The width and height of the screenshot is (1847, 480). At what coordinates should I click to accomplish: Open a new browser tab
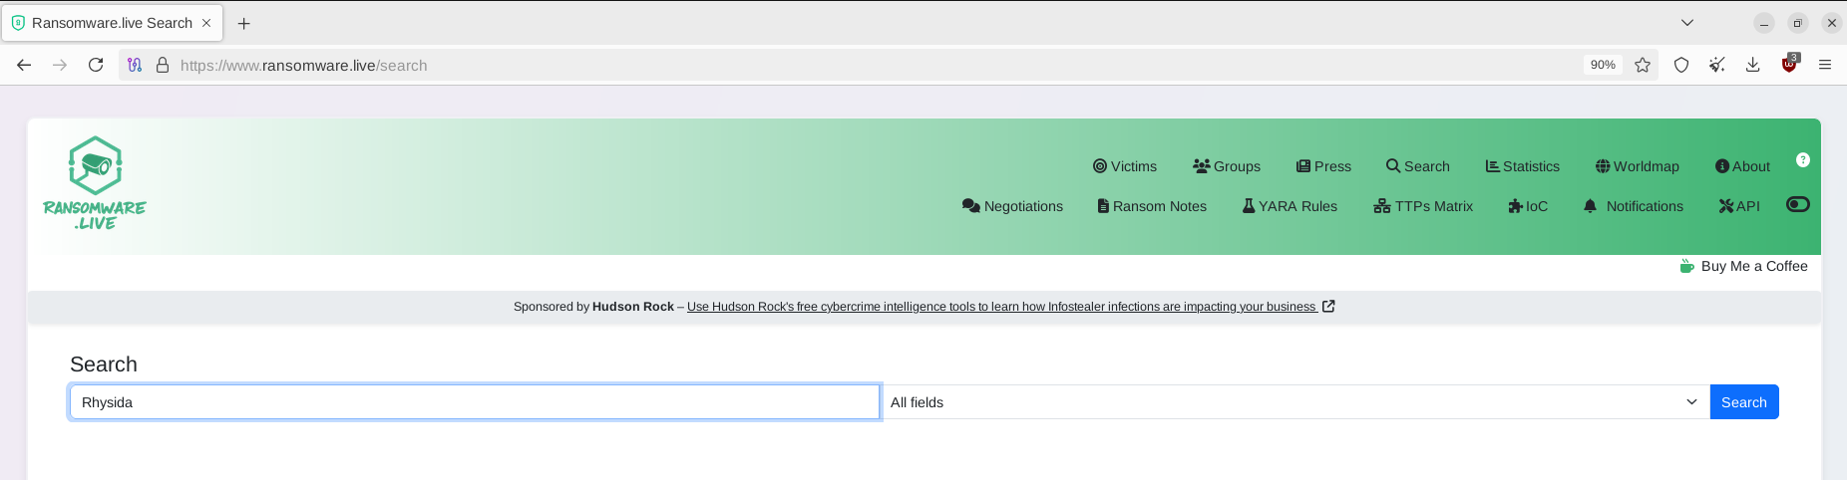coord(244,23)
